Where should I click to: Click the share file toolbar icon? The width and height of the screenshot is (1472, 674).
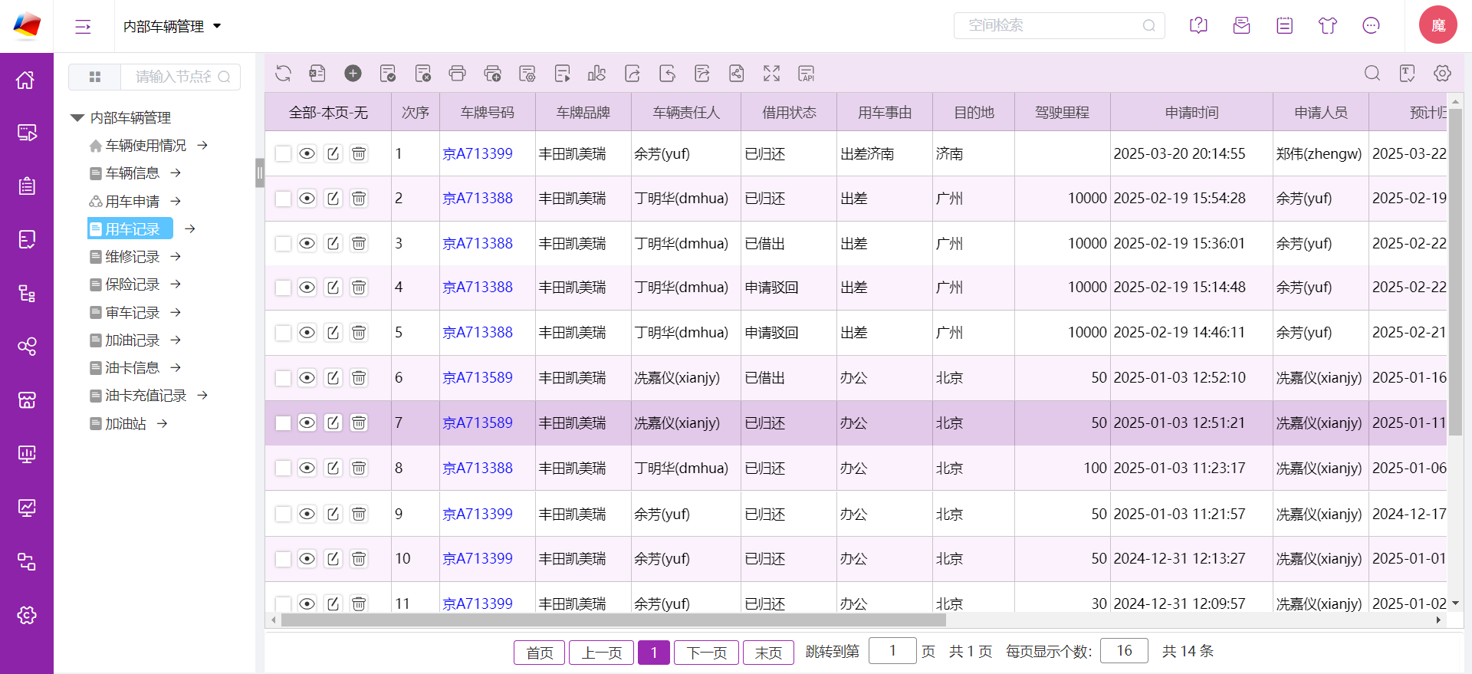[736, 74]
